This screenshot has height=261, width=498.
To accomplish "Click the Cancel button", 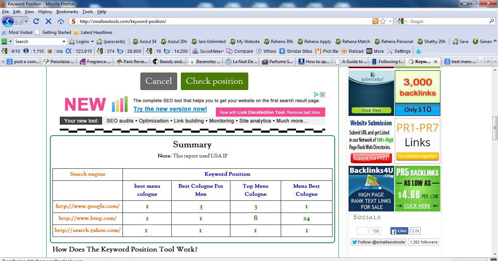I will tap(159, 81).
